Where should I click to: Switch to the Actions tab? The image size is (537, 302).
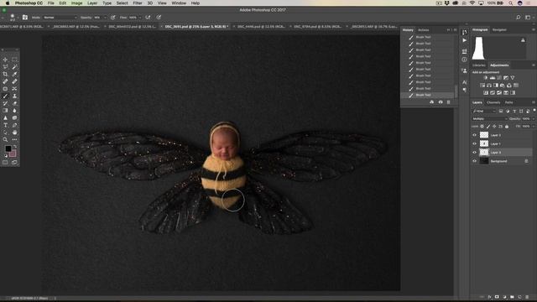(x=423, y=30)
